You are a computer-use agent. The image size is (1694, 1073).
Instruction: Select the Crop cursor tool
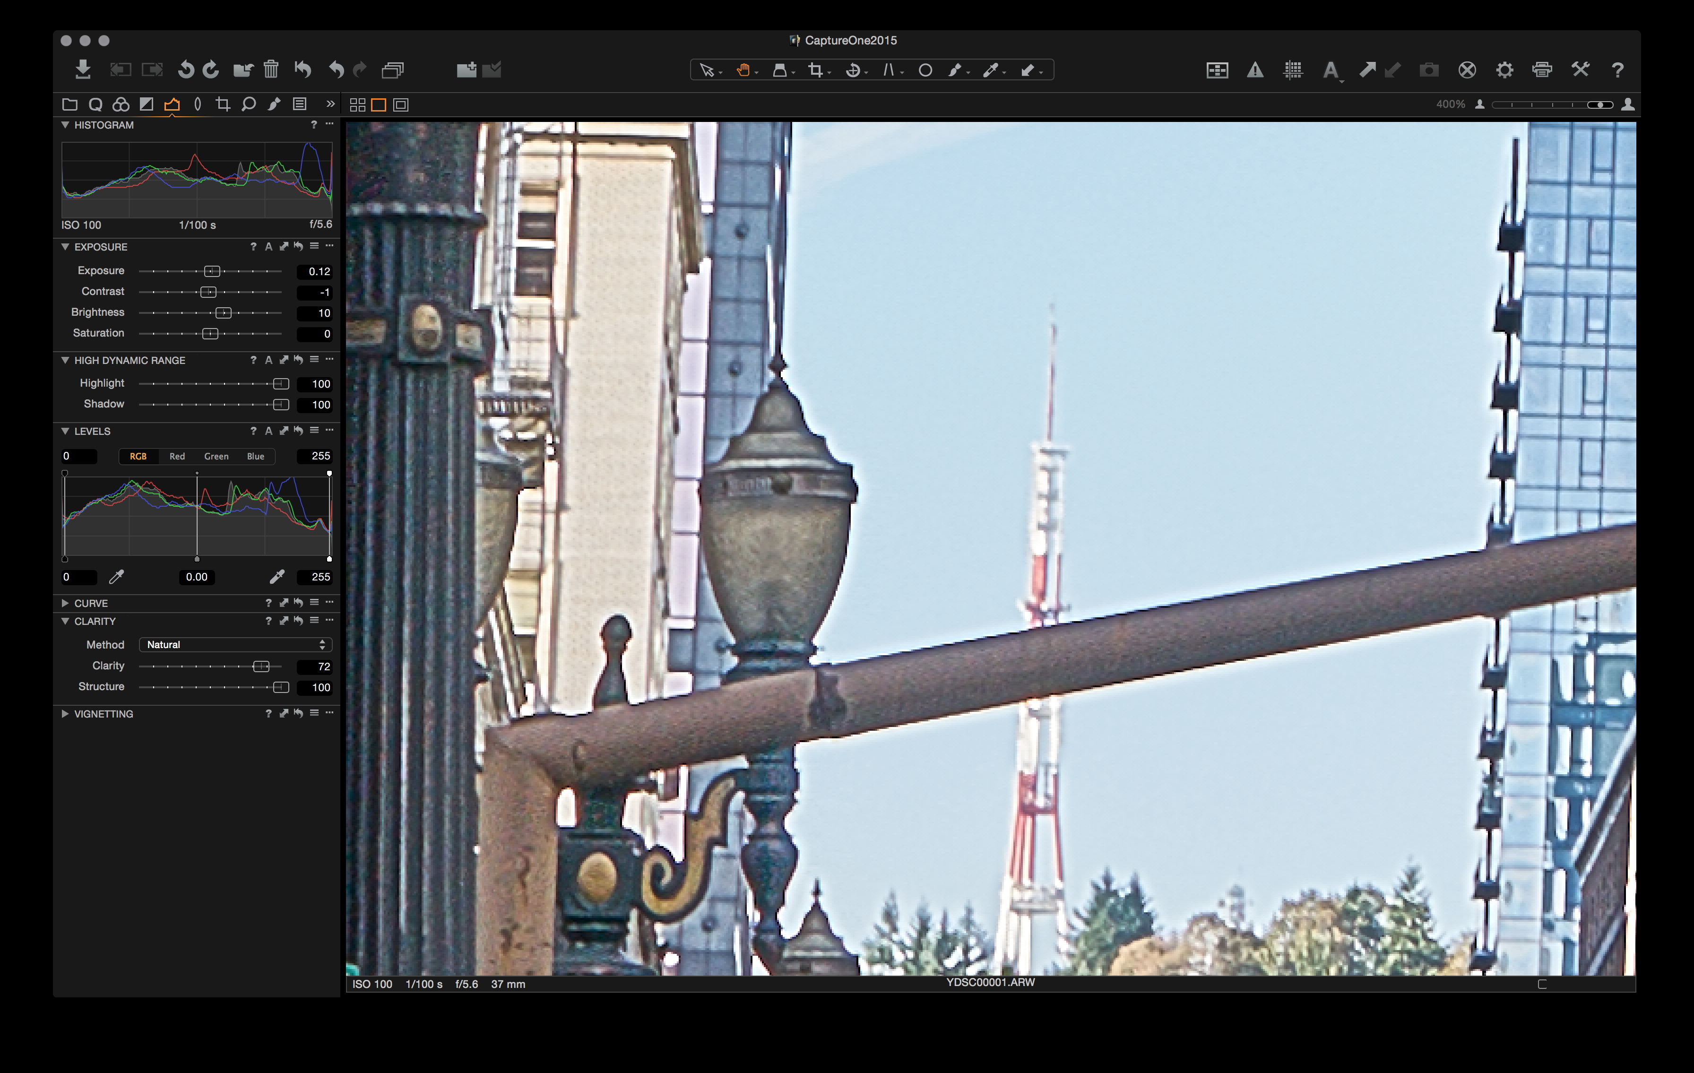pyautogui.click(x=815, y=69)
